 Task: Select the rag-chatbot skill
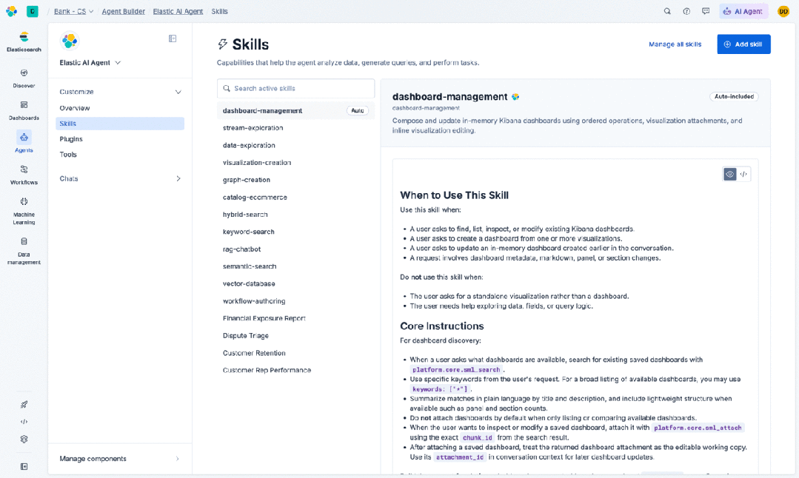click(295, 249)
